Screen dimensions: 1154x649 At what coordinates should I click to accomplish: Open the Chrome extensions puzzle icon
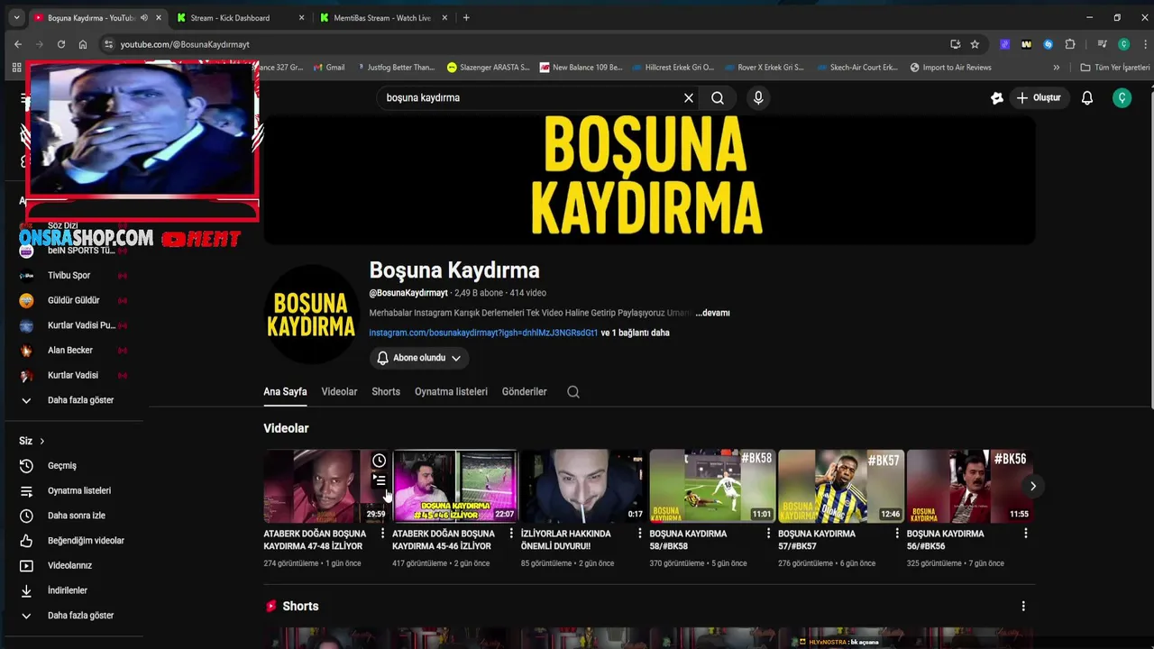[x=1070, y=44]
